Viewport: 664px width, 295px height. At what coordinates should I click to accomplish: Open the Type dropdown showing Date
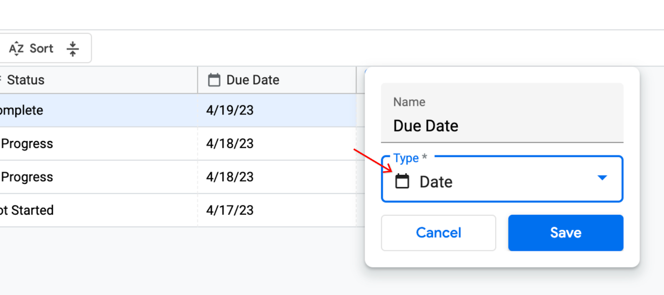pos(501,179)
